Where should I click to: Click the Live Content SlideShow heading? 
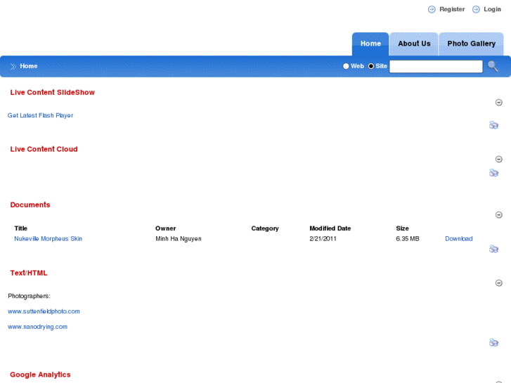pyautogui.click(x=53, y=93)
